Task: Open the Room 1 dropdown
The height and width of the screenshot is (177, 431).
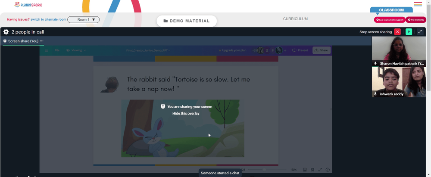Action: point(83,19)
